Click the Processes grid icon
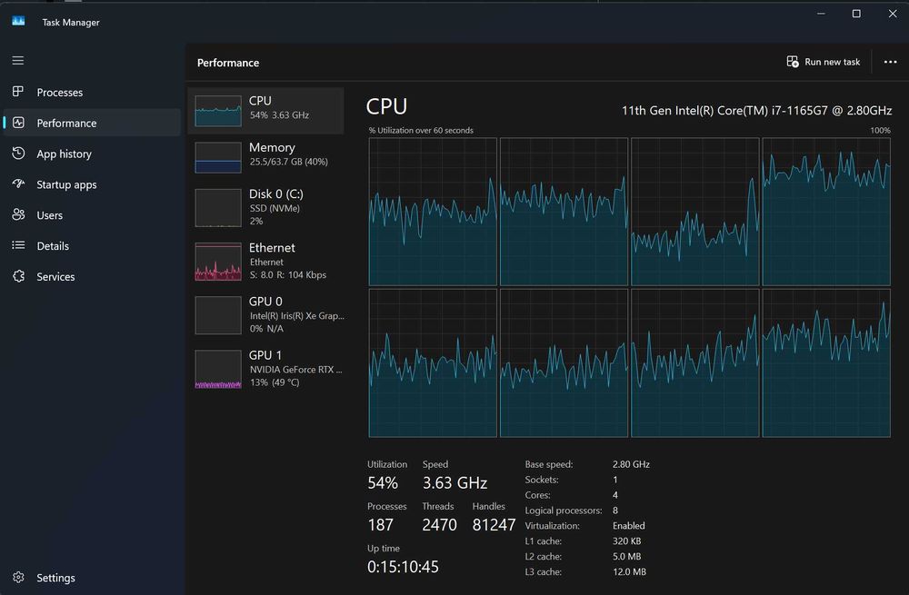Image resolution: width=909 pixels, height=595 pixels. [18, 92]
